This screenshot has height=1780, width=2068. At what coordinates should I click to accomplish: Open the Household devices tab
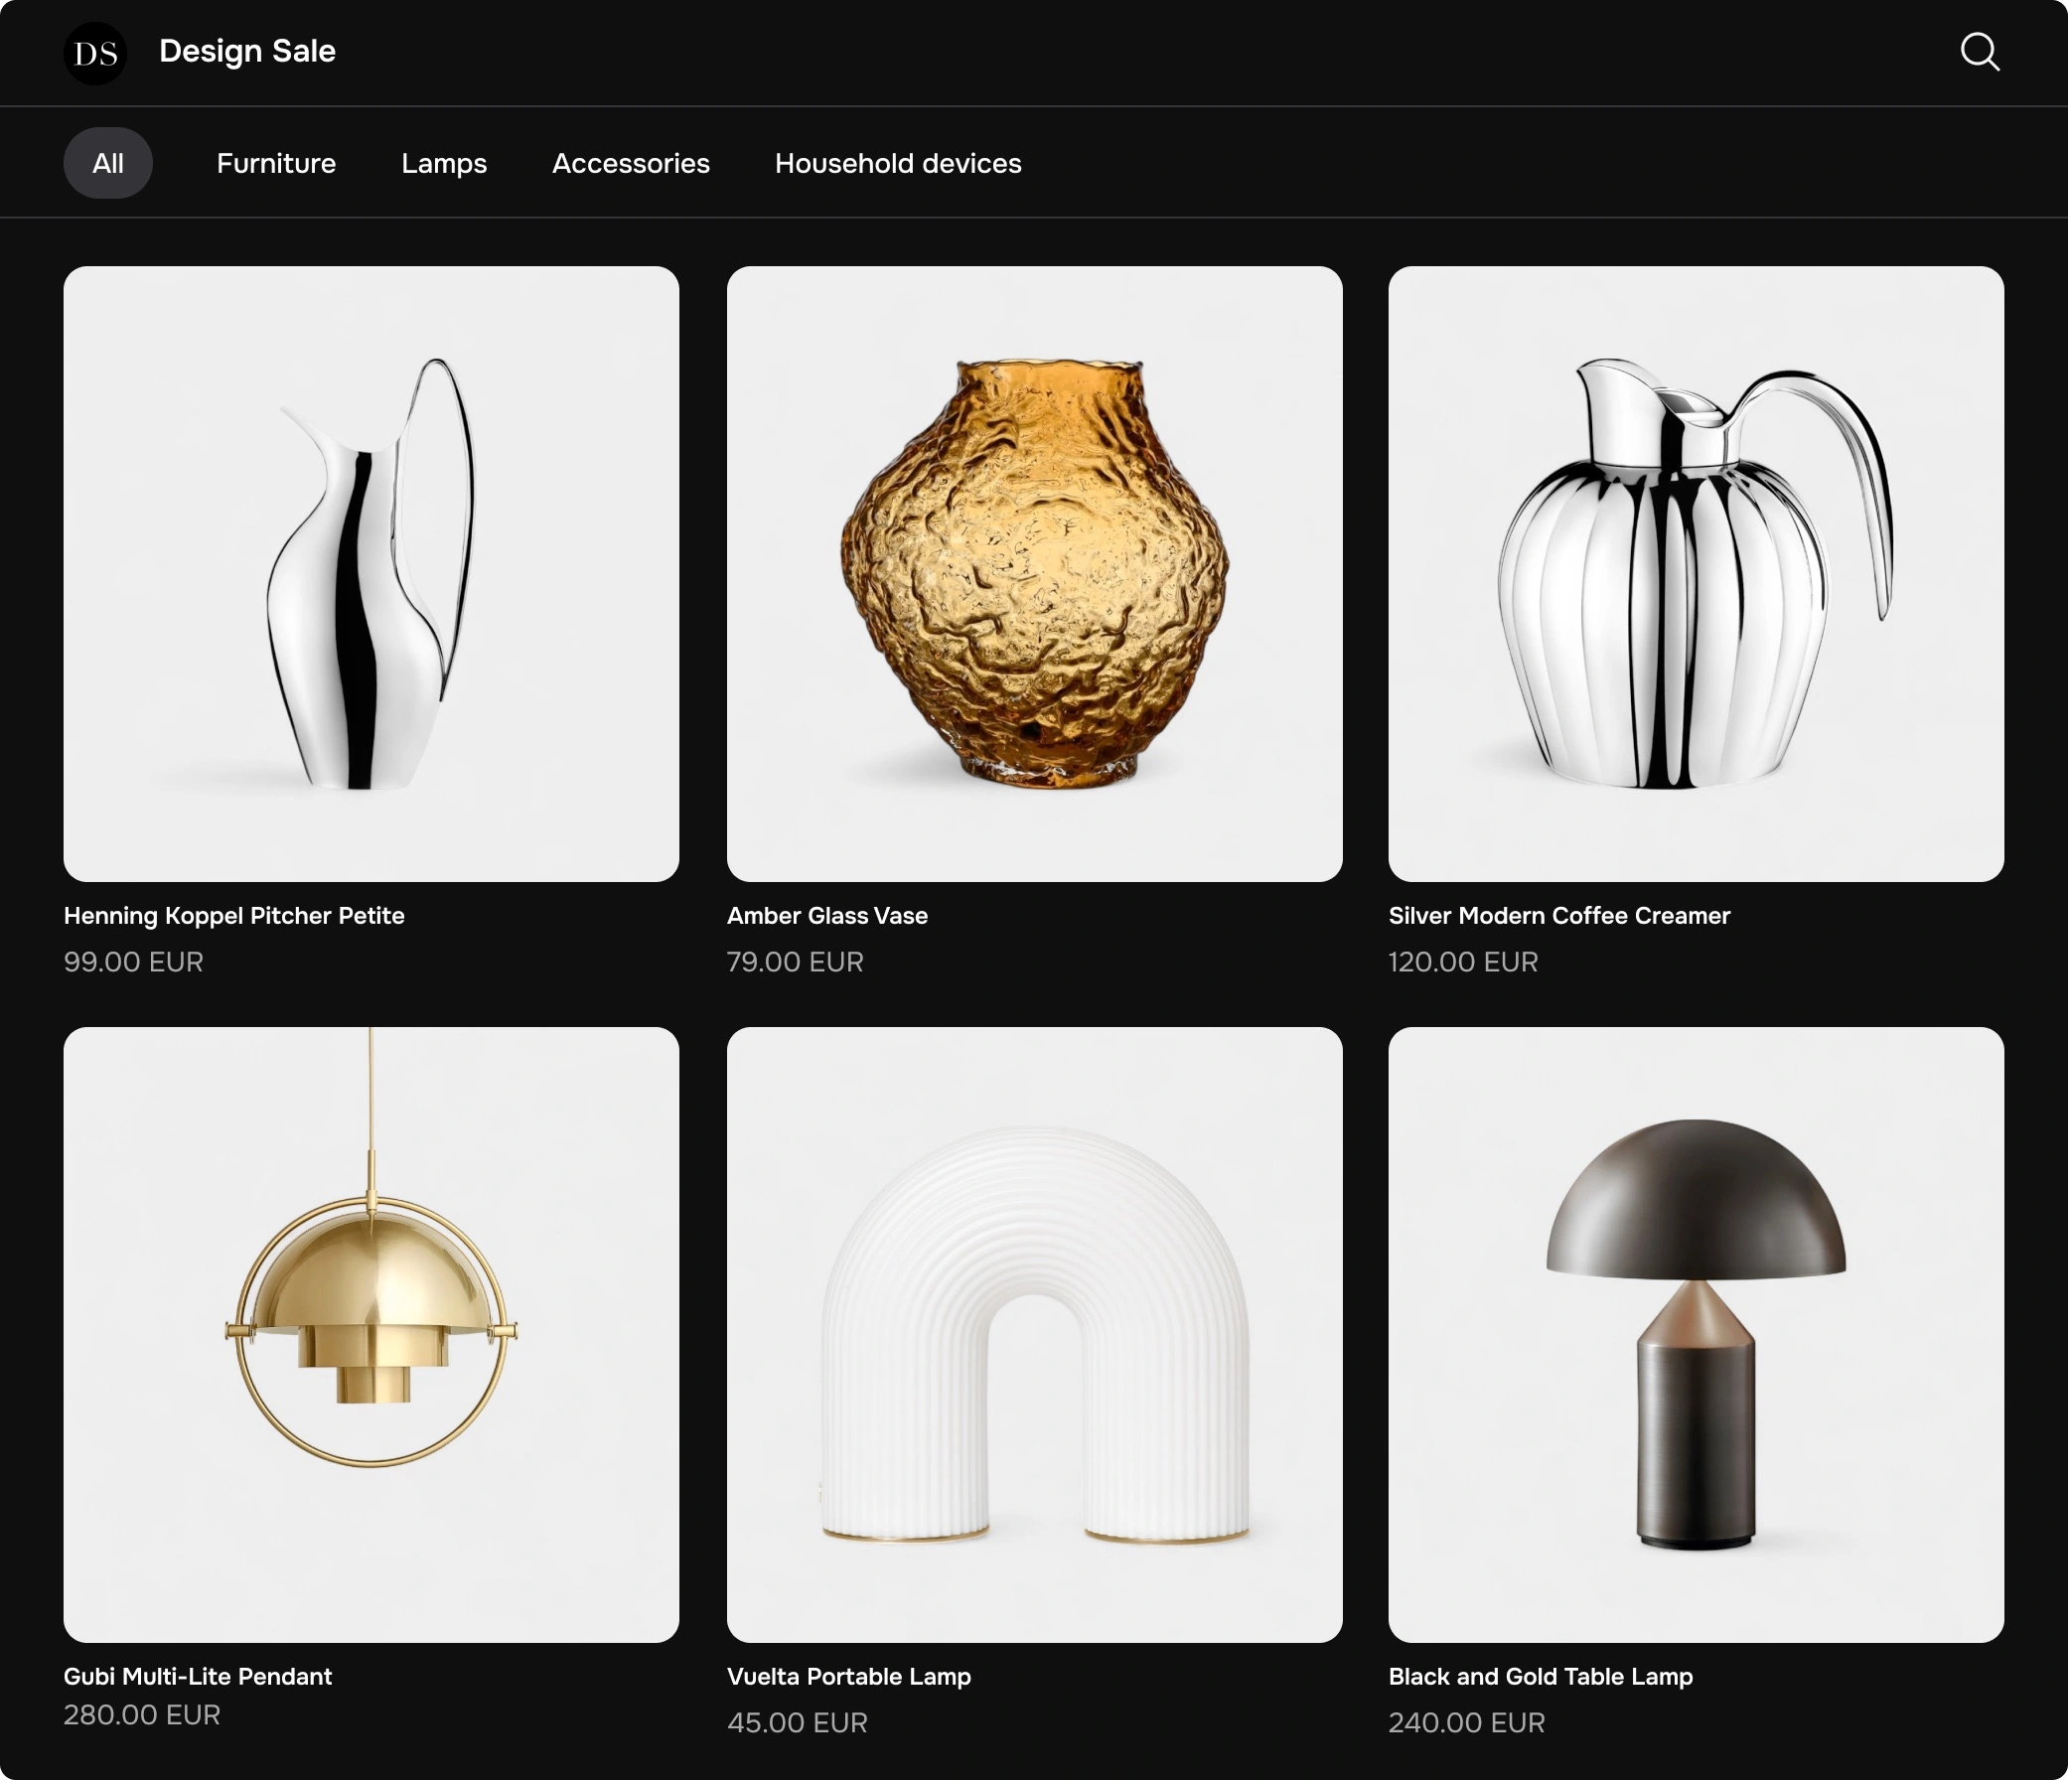897,163
